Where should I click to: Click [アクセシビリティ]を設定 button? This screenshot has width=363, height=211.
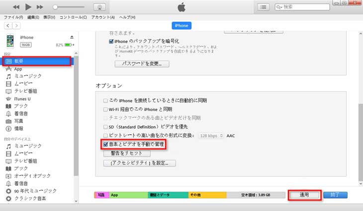coord(140,163)
